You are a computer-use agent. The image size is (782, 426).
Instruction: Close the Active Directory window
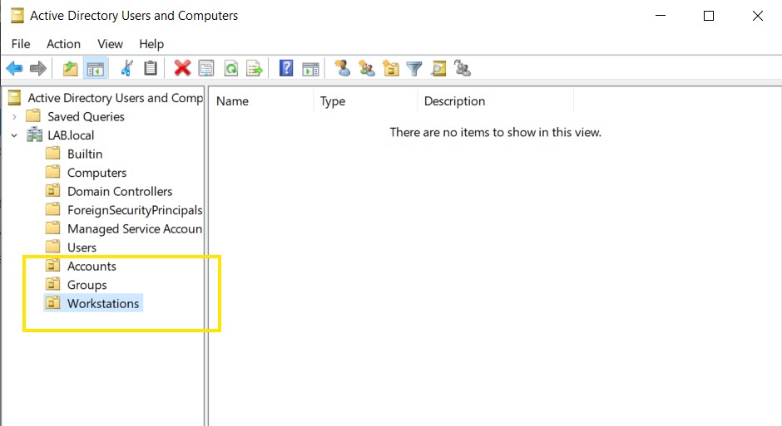[x=758, y=16]
